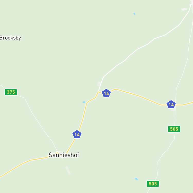This screenshot has height=193, width=193.
Task: Select the yellow road southwest of Sannieshof
Action: point(23,163)
